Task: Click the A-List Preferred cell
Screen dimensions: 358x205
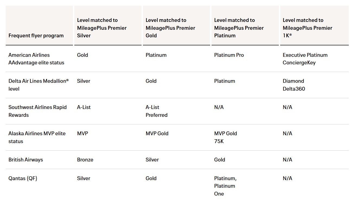Action: tap(156, 111)
